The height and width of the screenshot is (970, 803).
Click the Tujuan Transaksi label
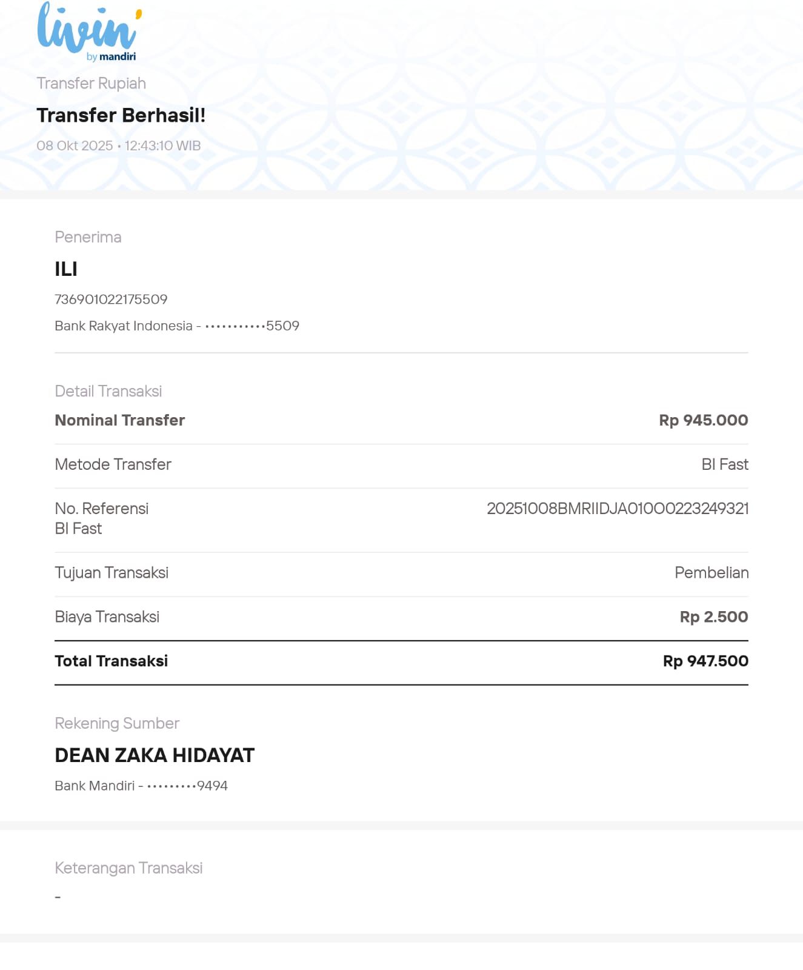(x=112, y=573)
